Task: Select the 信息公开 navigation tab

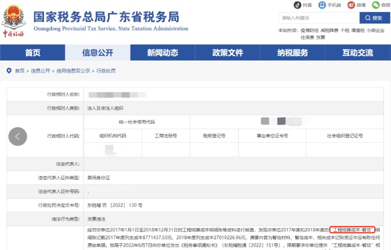Action: click(x=98, y=53)
